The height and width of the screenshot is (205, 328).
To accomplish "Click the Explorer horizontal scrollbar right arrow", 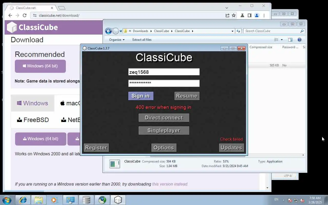I will [x=303, y=155].
